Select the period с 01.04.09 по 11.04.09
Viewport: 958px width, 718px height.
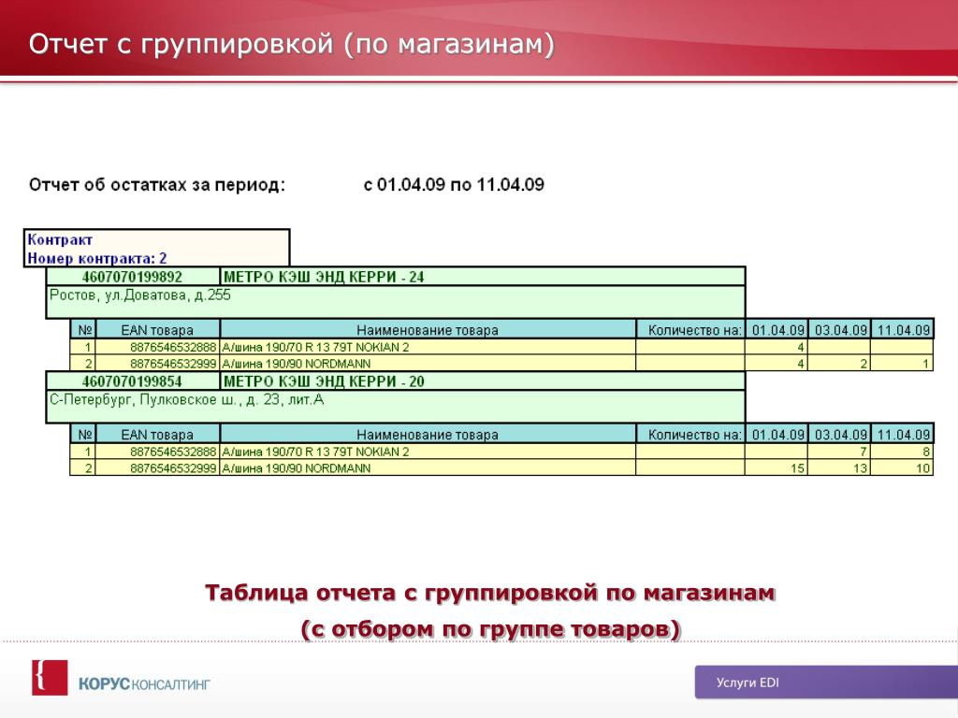coord(454,184)
